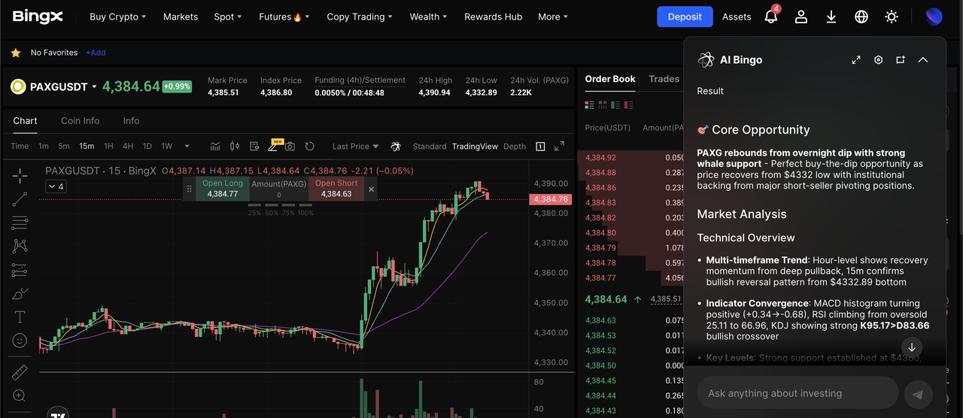Screen dimensions: 963x418
Task: Expand the PAXGUSDT pair selector
Action: pos(94,87)
